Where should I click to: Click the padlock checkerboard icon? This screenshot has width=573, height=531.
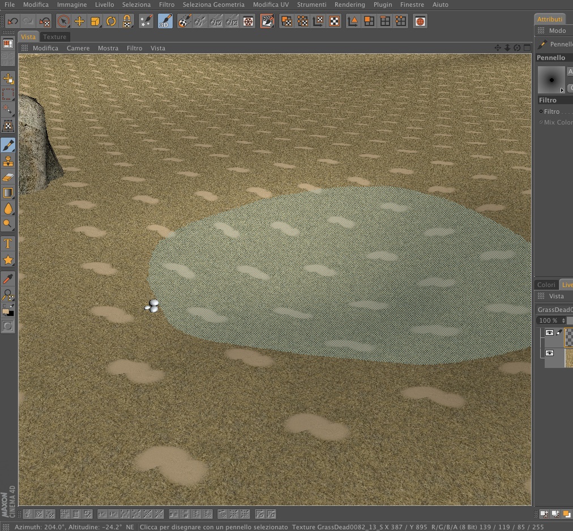pos(127,21)
